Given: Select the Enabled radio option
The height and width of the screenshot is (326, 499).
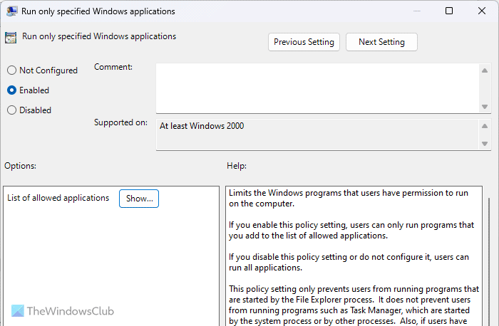Looking at the screenshot, I should [x=11, y=90].
